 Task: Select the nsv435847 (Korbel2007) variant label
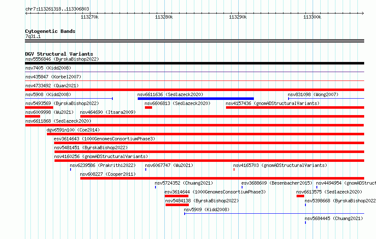coord(53,77)
